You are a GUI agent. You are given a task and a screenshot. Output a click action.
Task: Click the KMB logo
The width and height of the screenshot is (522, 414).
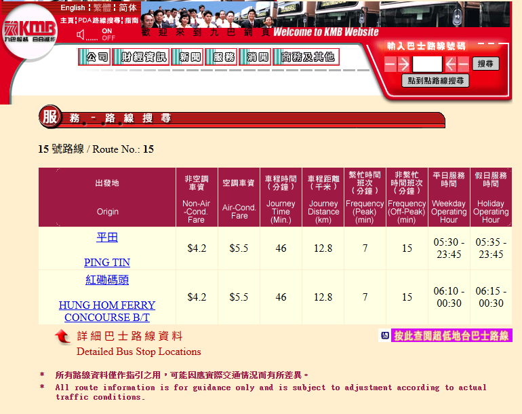pos(29,31)
